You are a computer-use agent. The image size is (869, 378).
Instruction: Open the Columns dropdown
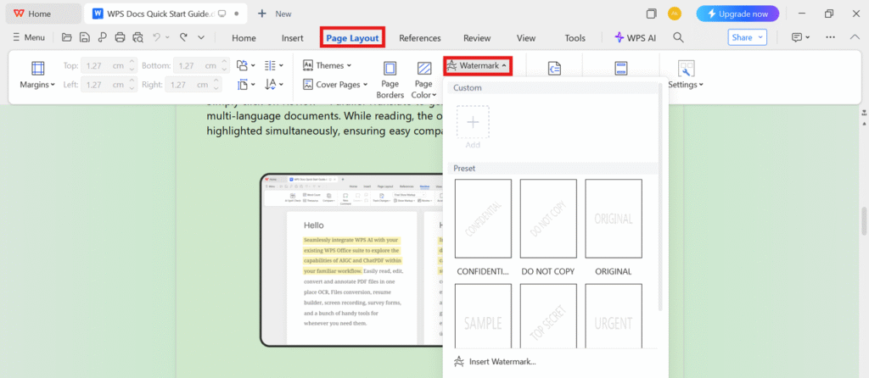click(x=274, y=65)
